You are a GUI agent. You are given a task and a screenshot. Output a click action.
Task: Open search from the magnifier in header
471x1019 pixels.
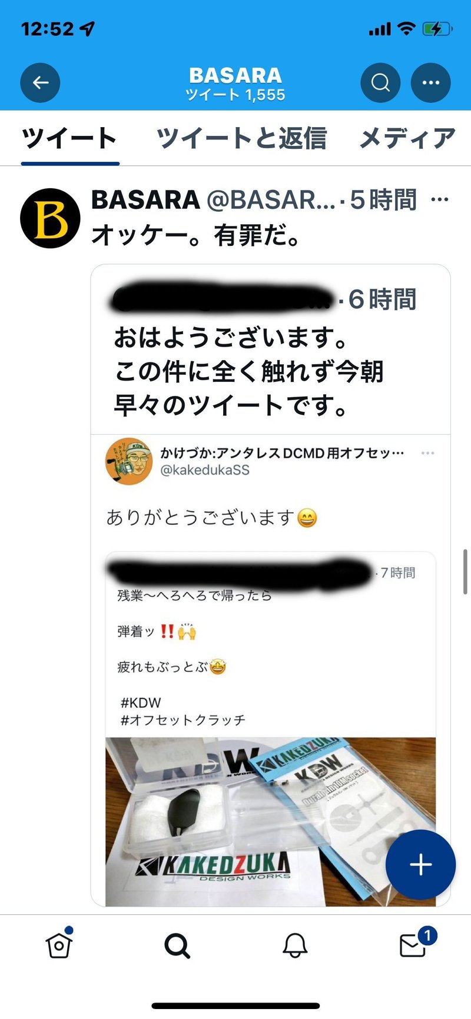[x=380, y=82]
